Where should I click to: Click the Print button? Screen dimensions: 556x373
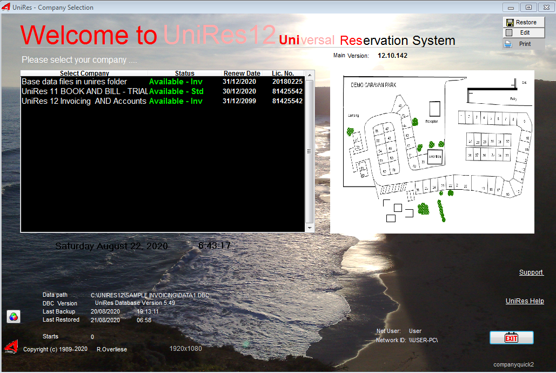point(524,44)
